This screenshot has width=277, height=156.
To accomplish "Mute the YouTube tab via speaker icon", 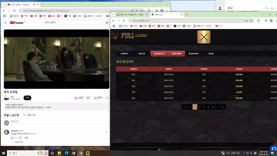I will coord(34,5).
